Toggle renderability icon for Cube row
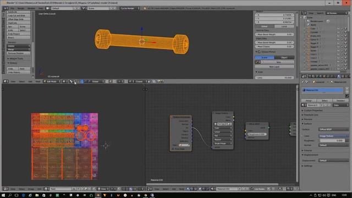This screenshot has width=352, height=198. click(x=346, y=29)
